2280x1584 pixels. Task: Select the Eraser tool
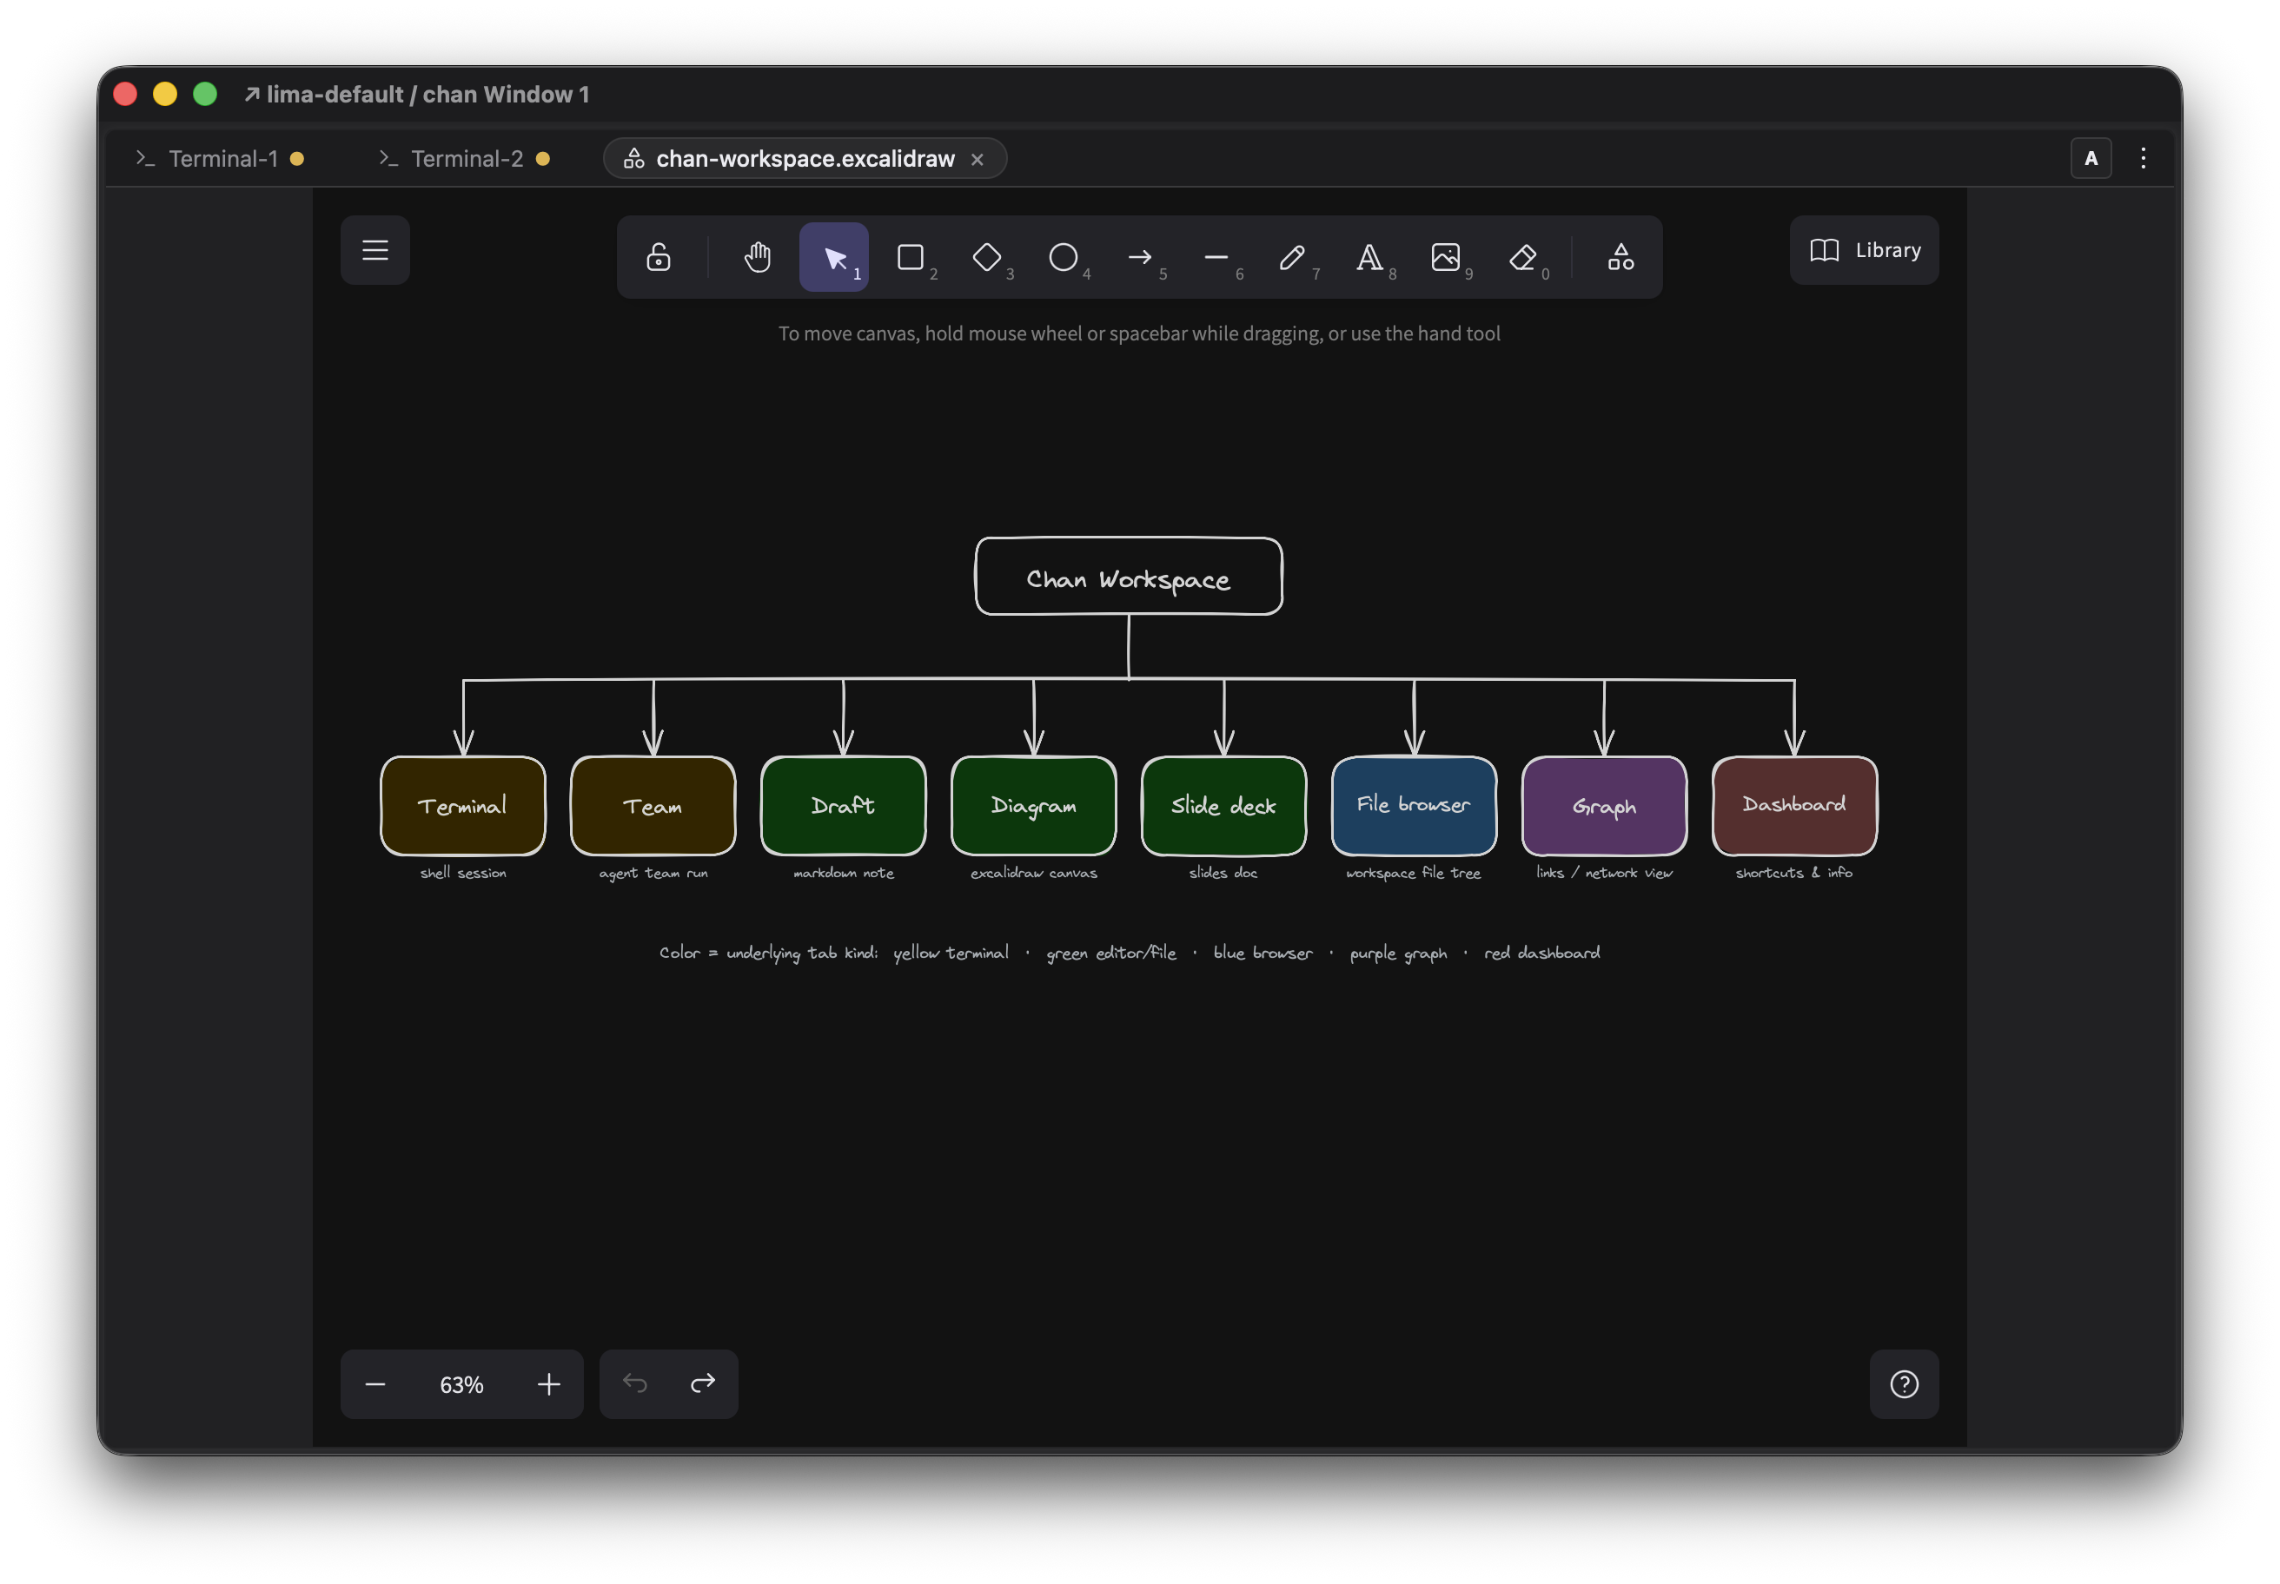point(1522,257)
